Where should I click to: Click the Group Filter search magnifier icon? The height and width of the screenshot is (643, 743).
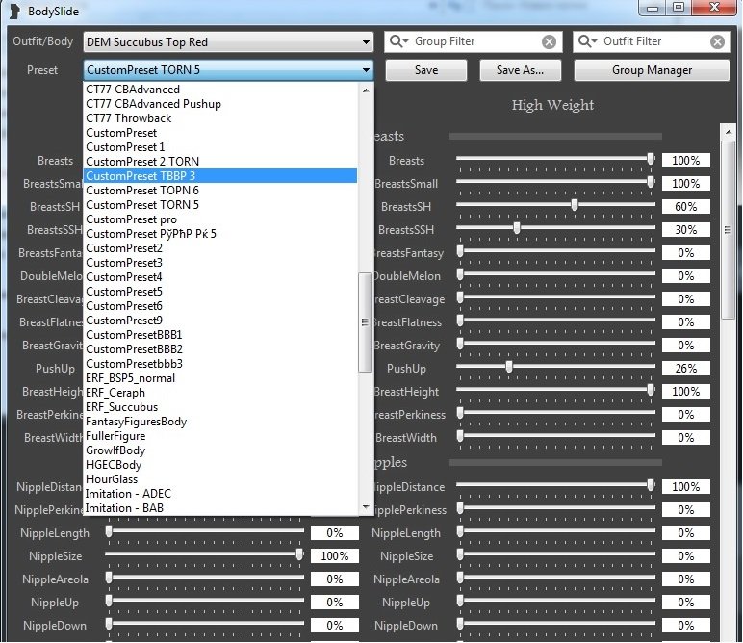398,42
